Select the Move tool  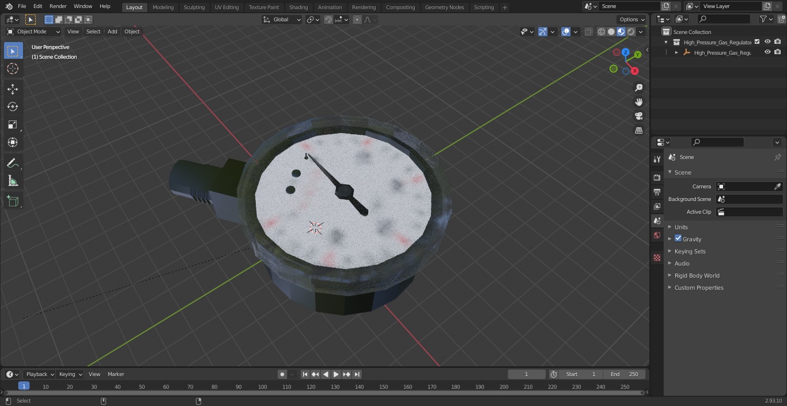pyautogui.click(x=13, y=89)
